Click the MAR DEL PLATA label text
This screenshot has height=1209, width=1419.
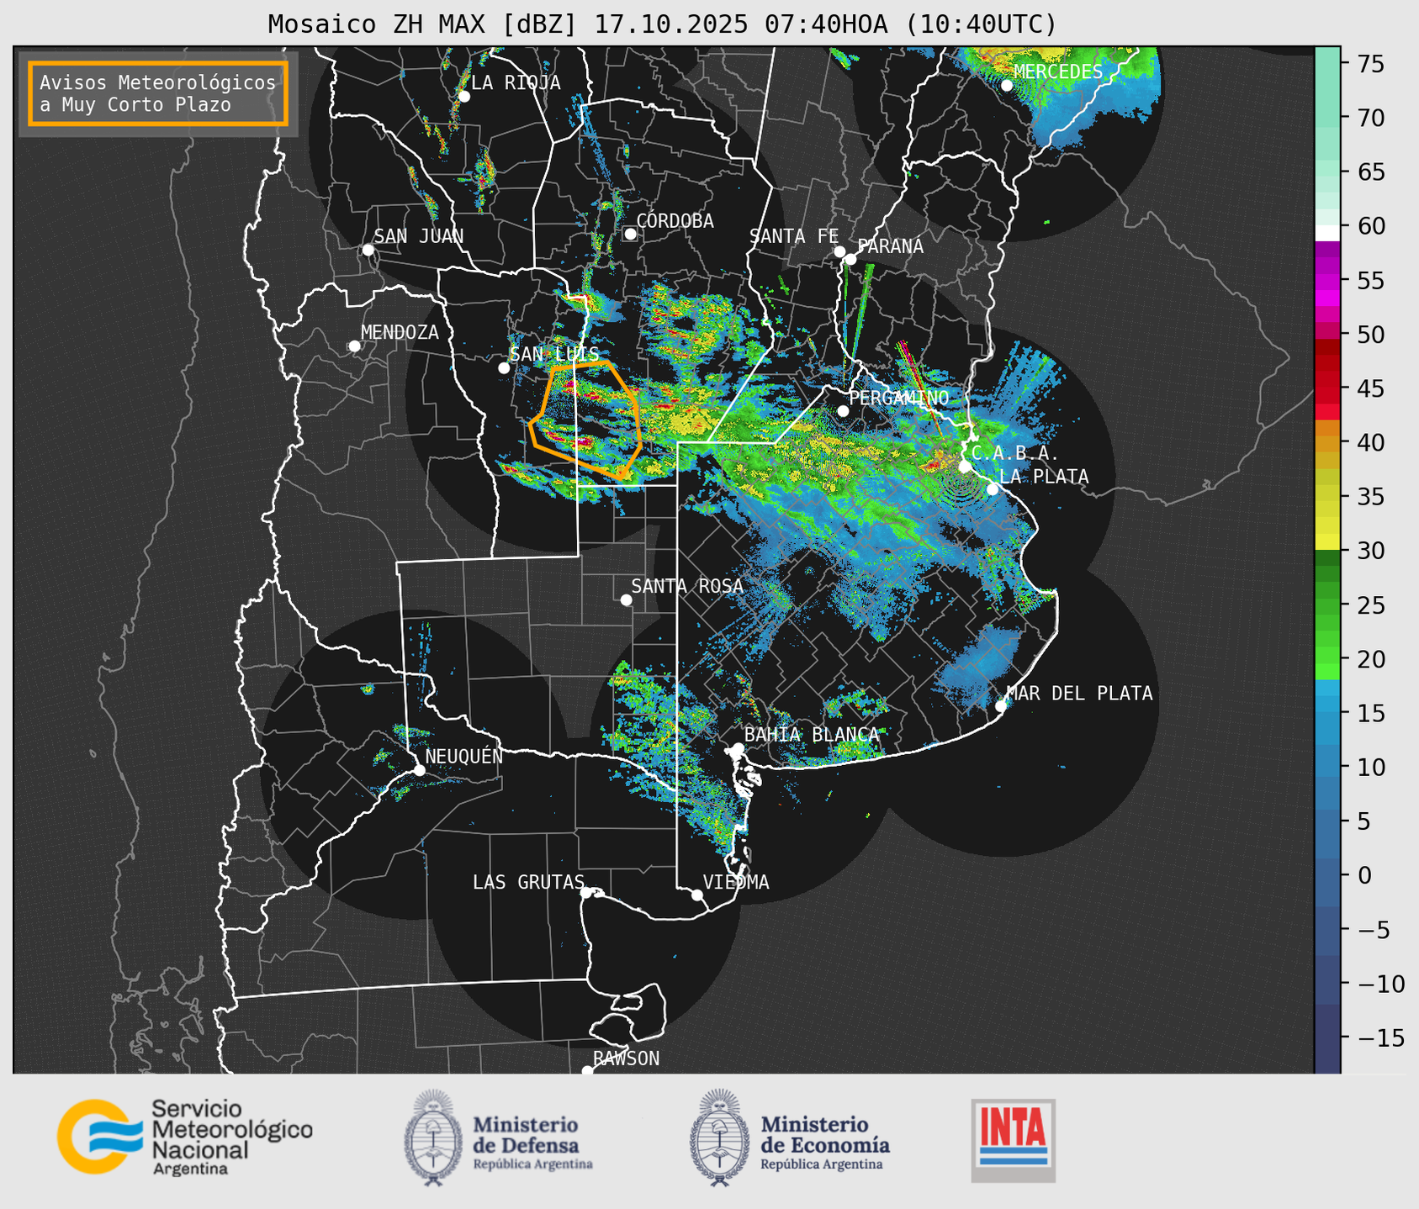pos(1079,693)
